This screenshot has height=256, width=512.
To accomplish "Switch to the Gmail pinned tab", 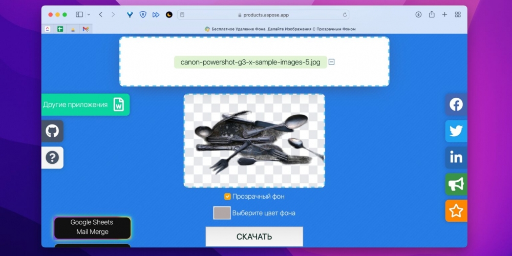I will pos(86,29).
